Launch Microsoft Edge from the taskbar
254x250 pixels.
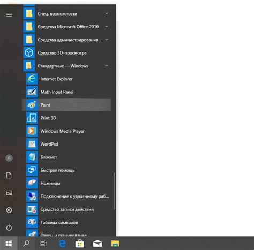point(62,243)
